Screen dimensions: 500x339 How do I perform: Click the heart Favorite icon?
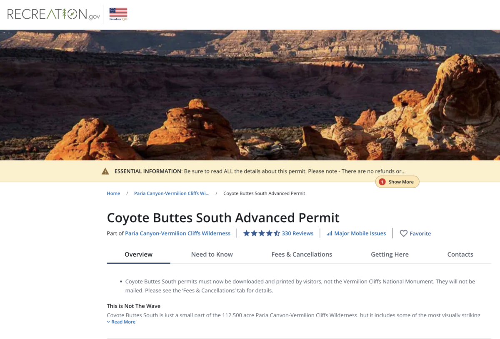point(403,233)
